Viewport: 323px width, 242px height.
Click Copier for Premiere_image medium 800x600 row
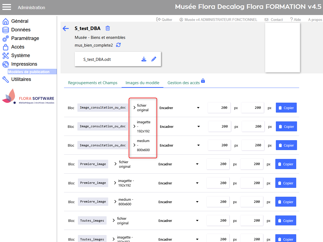(286, 202)
